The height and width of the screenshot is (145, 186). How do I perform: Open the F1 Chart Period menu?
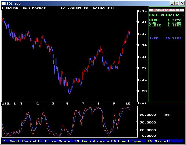click(x=19, y=141)
